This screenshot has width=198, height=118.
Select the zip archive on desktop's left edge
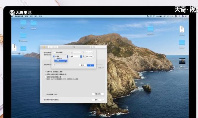(x=14, y=47)
